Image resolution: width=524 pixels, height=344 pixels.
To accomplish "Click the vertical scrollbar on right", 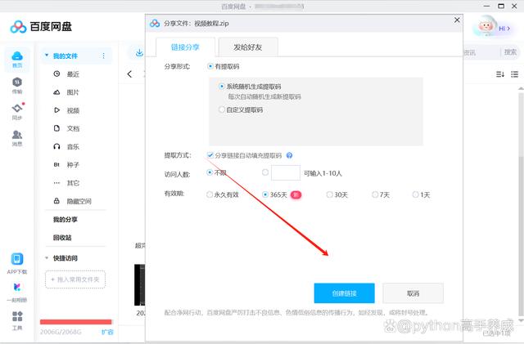I will tap(521, 203).
